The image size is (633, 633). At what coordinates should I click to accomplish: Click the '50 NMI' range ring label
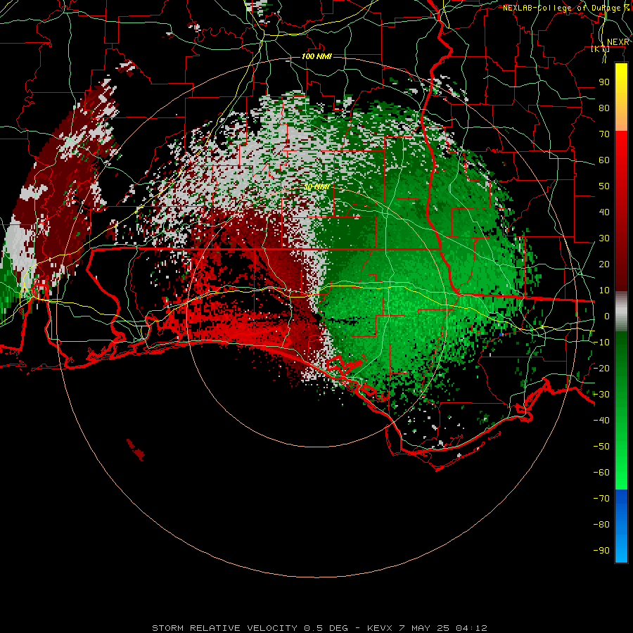coord(316,186)
